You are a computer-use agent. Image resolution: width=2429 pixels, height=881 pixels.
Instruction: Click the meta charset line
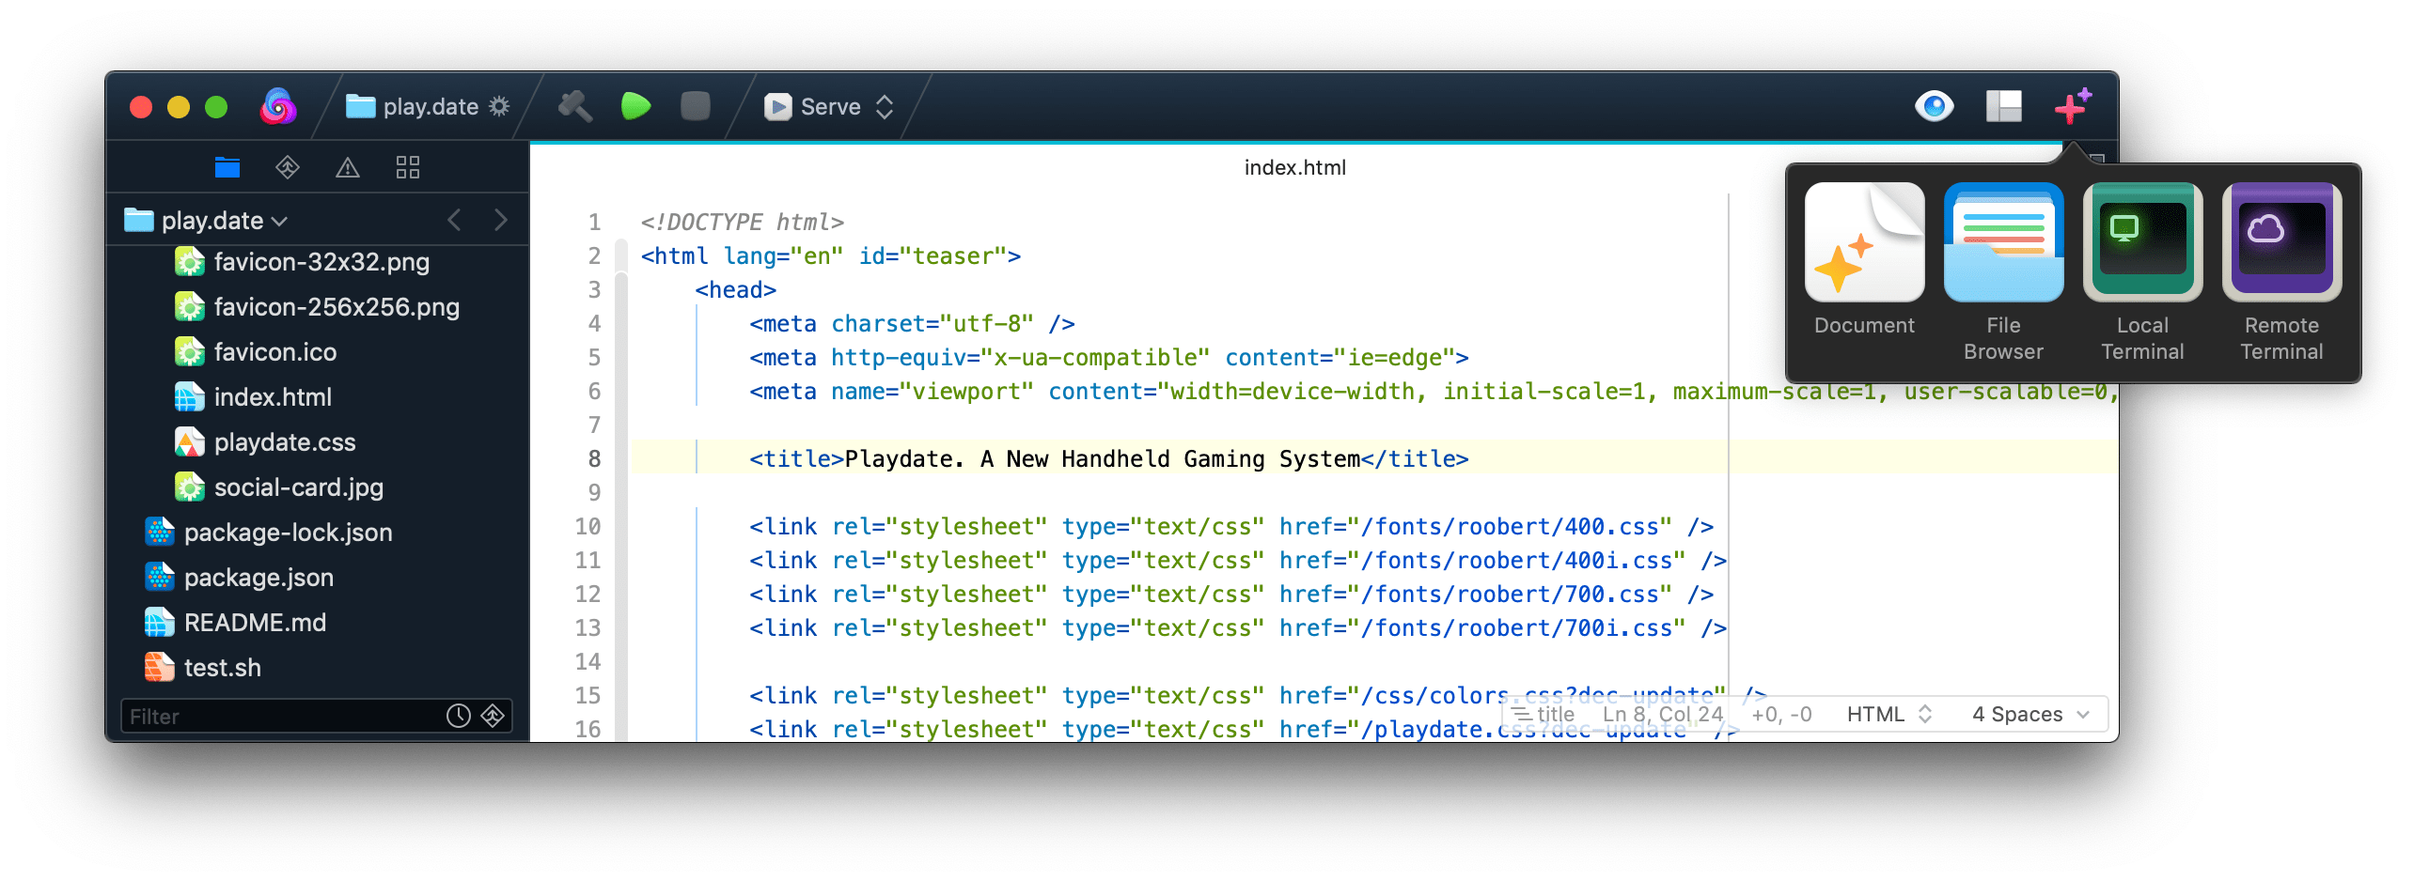[912, 324]
